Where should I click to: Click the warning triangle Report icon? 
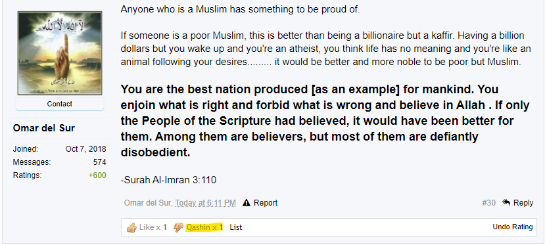(247, 203)
